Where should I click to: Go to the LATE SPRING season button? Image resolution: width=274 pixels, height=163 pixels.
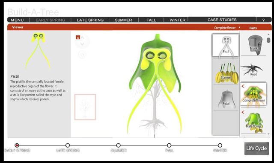(90, 20)
